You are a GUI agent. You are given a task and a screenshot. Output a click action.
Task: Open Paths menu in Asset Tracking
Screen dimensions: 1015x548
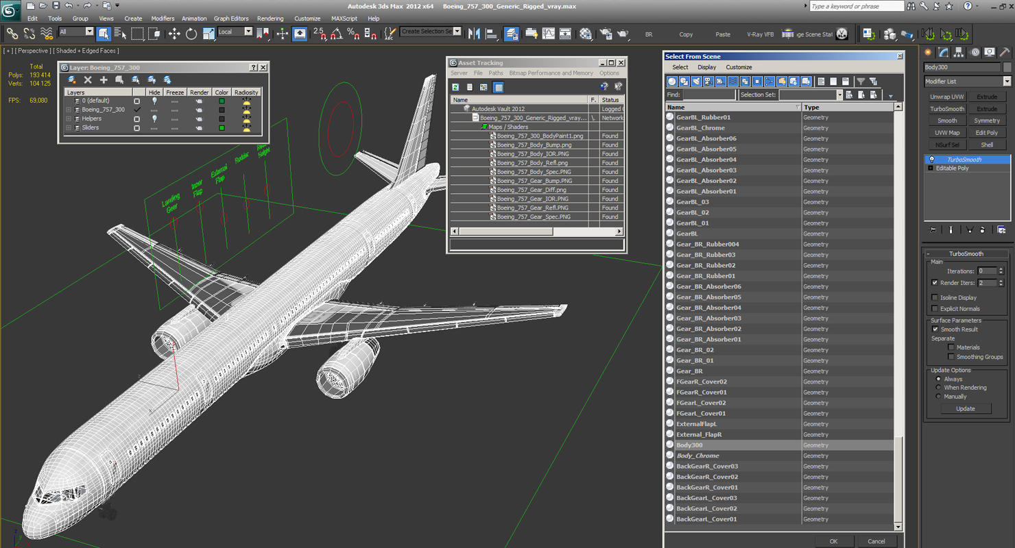click(496, 73)
